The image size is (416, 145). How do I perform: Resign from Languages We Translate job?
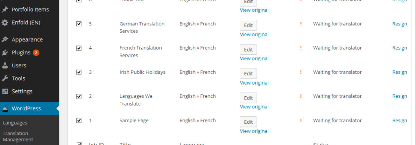399,96
